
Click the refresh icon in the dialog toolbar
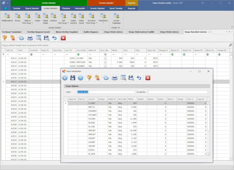click(106, 78)
